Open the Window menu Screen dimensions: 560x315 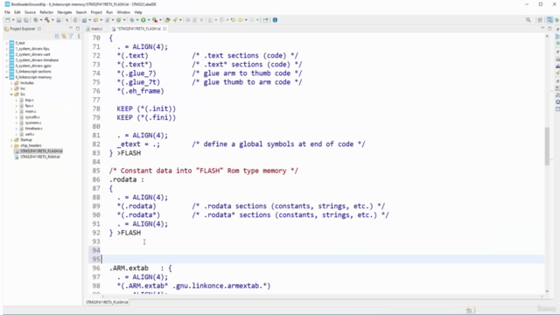tap(123, 12)
